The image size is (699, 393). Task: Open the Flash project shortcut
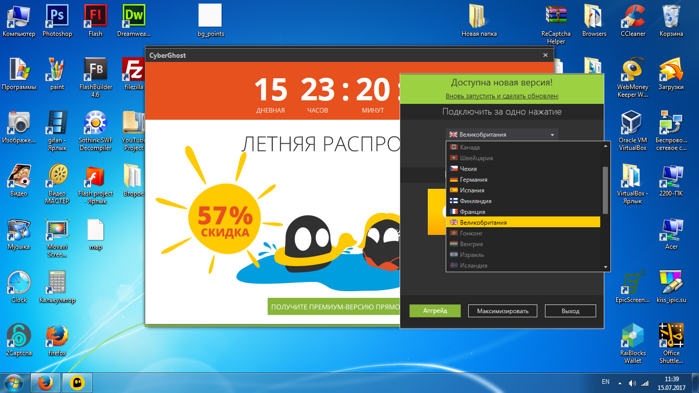pyautogui.click(x=95, y=184)
